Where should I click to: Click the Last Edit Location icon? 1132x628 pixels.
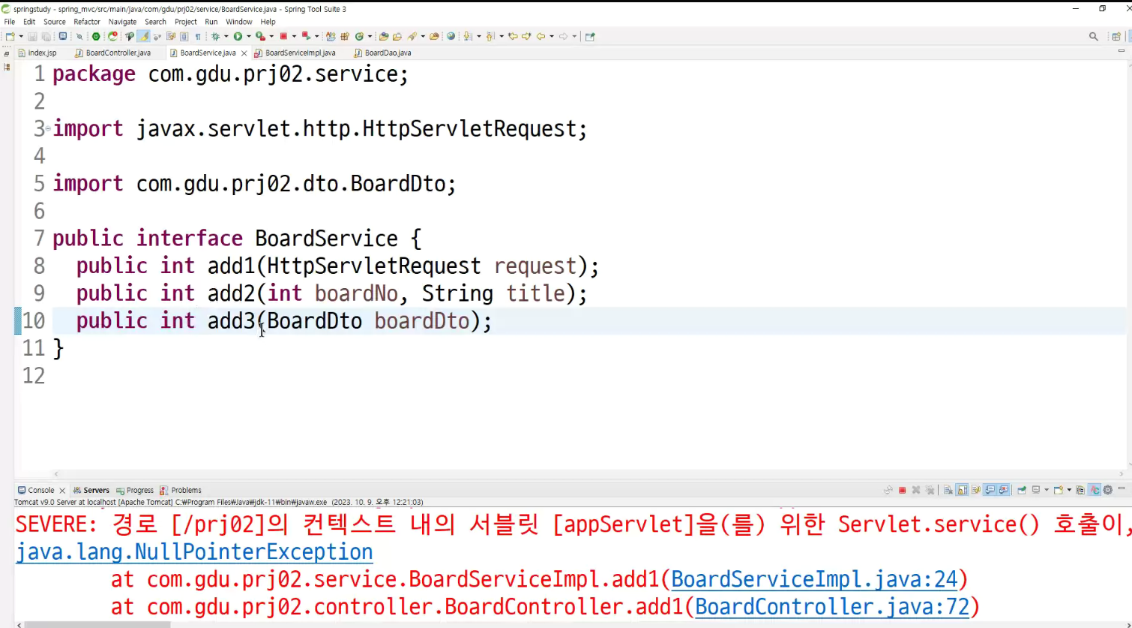(x=513, y=36)
